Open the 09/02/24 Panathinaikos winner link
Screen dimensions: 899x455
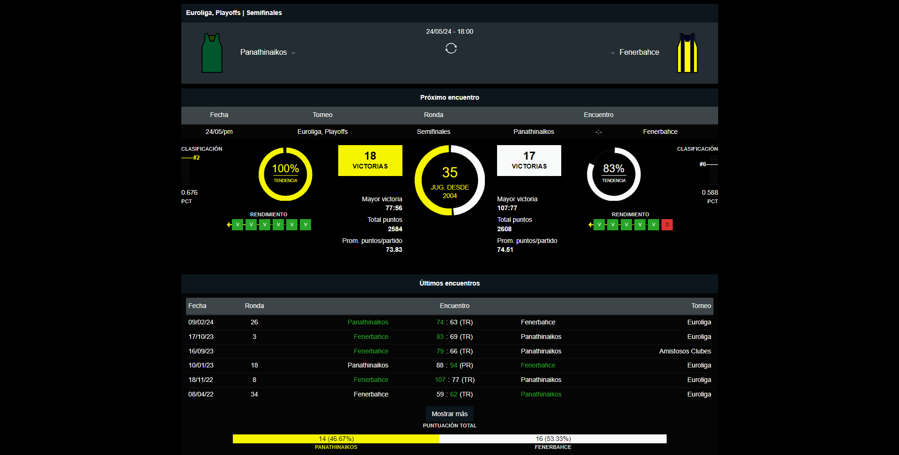[368, 322]
